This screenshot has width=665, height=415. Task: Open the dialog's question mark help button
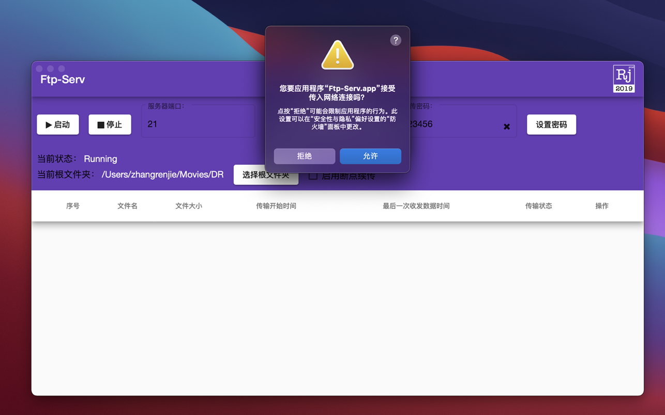tap(396, 40)
